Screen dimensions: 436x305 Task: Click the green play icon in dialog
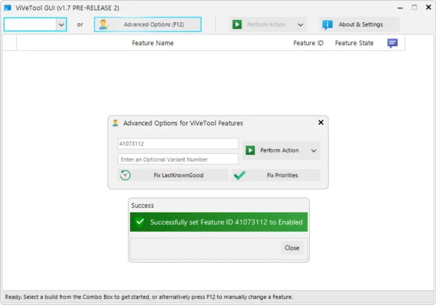pos(250,150)
